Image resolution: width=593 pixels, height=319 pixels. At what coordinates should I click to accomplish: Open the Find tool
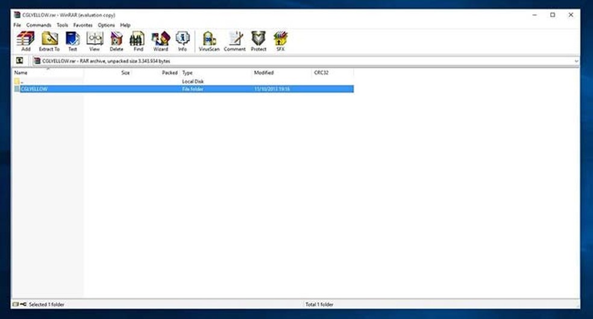138,41
